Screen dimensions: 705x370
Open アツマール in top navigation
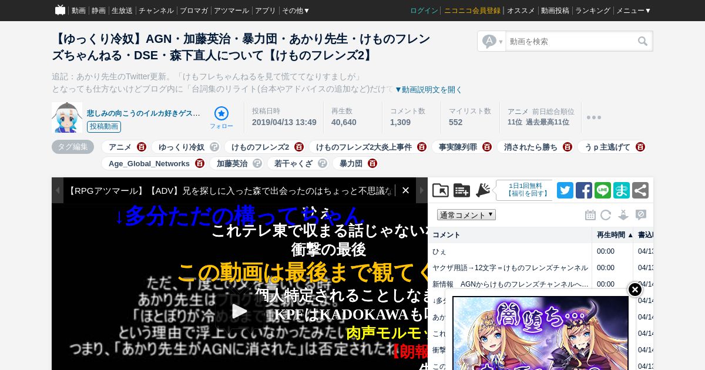point(231,11)
